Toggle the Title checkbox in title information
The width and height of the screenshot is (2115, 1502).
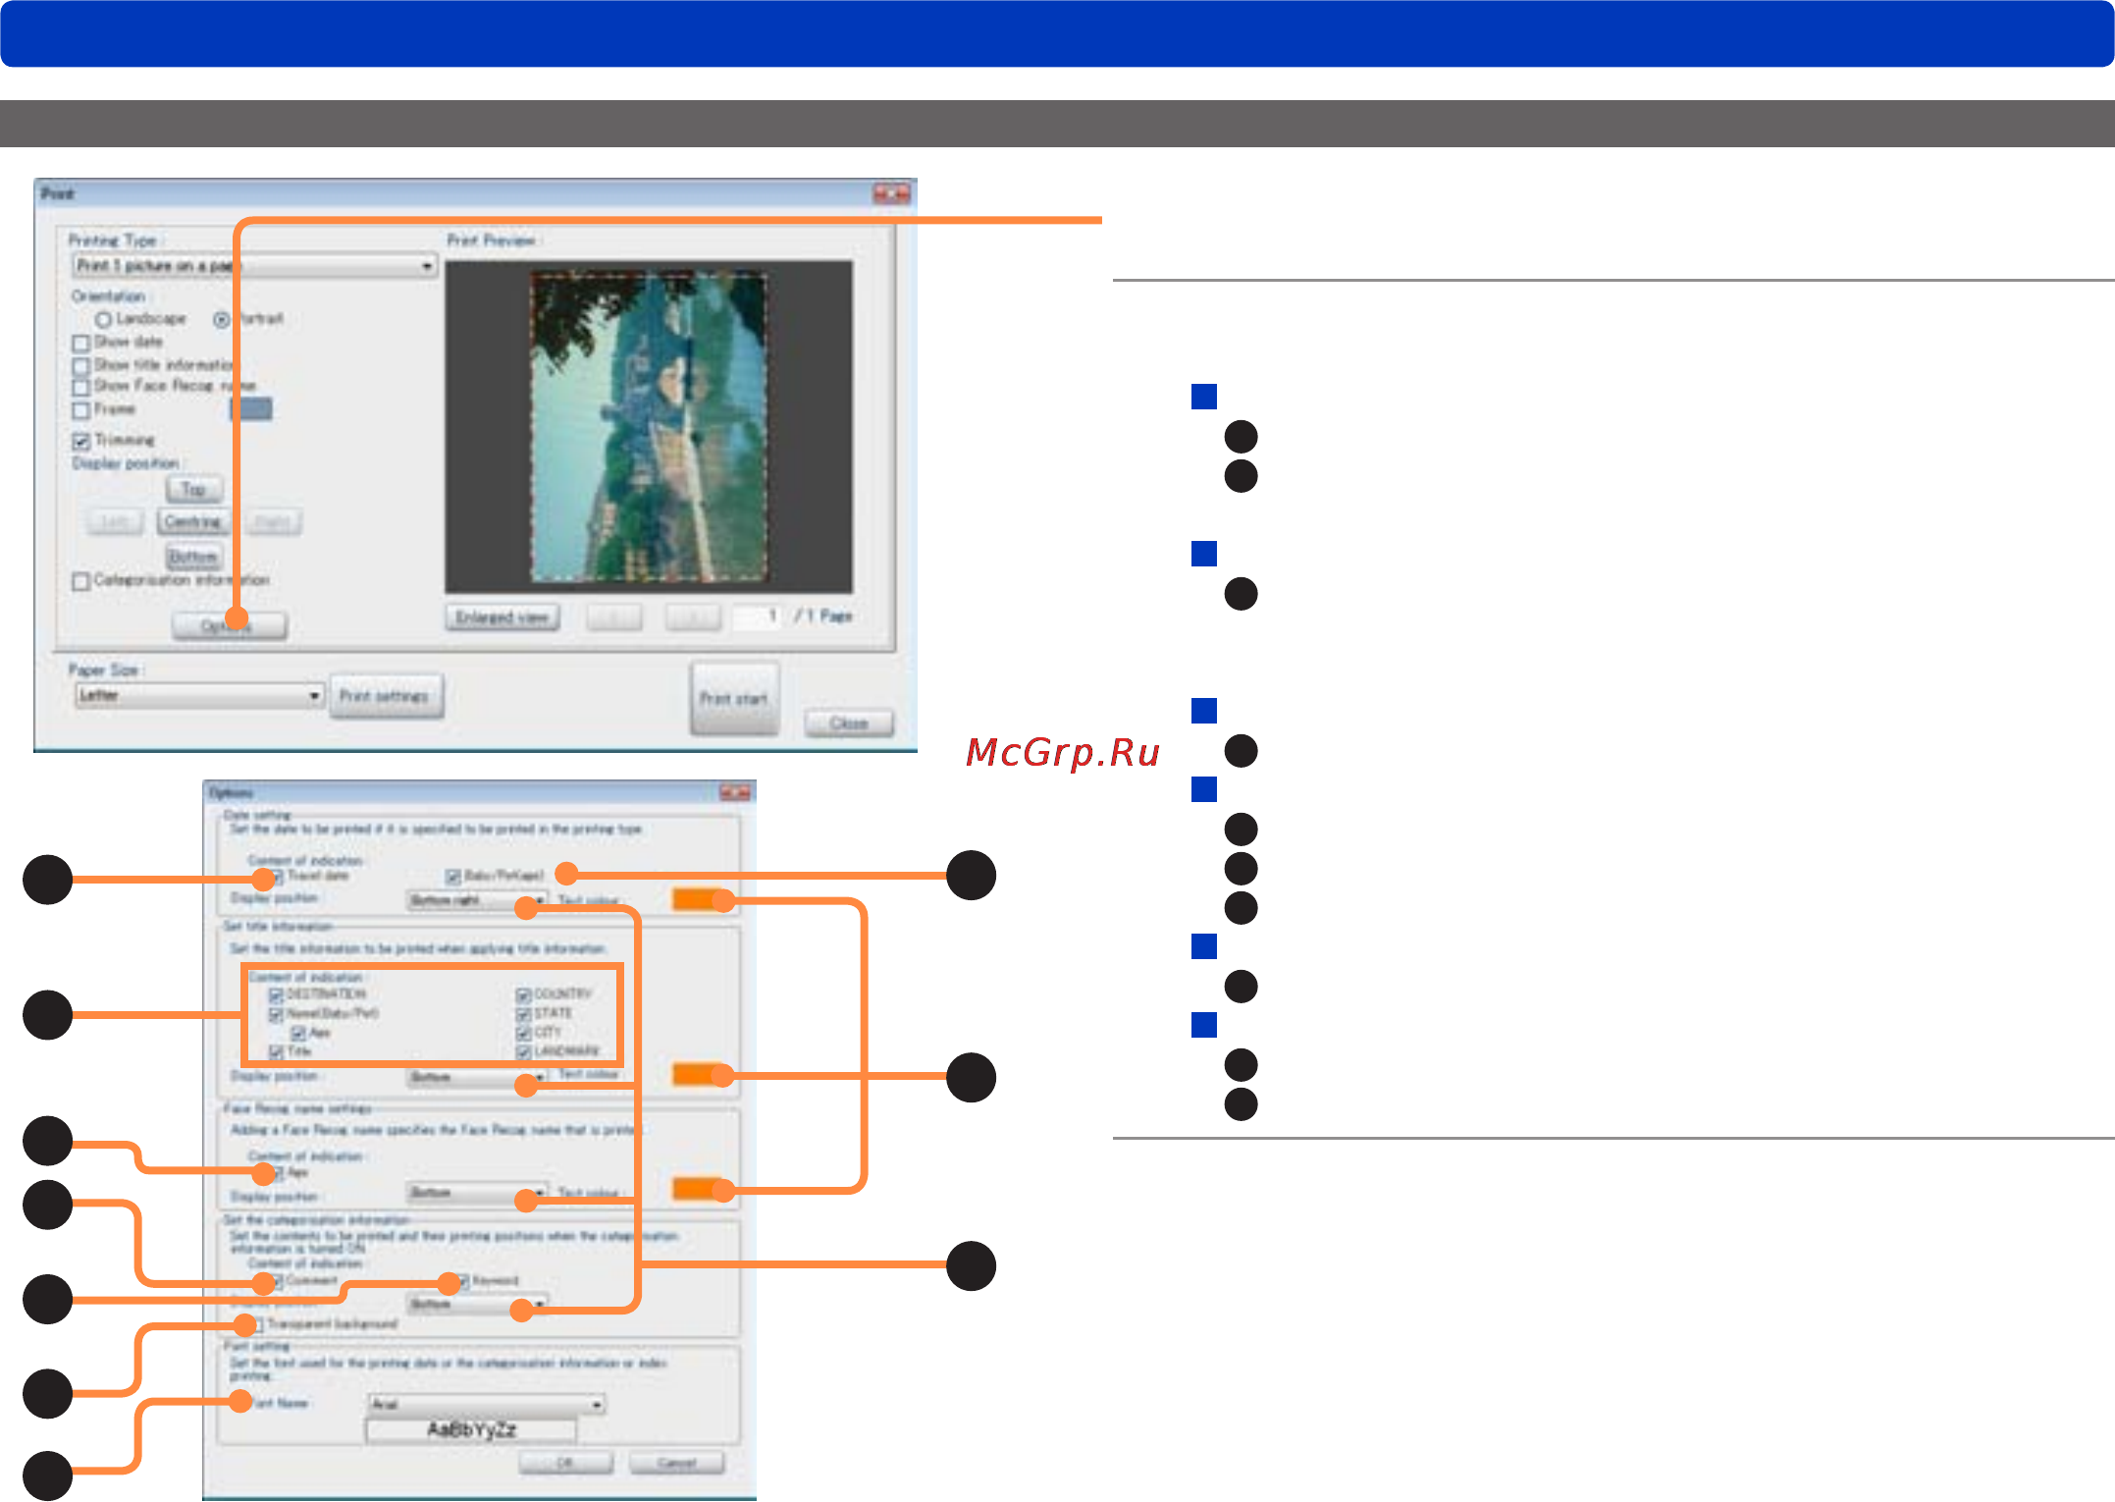click(x=277, y=1052)
